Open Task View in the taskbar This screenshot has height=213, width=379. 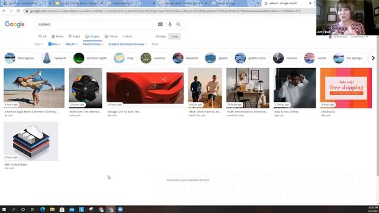(33, 209)
